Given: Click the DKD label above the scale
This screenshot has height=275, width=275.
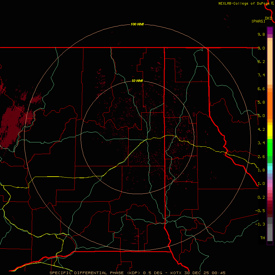Looking at the screenshot, I should (x=269, y=18).
